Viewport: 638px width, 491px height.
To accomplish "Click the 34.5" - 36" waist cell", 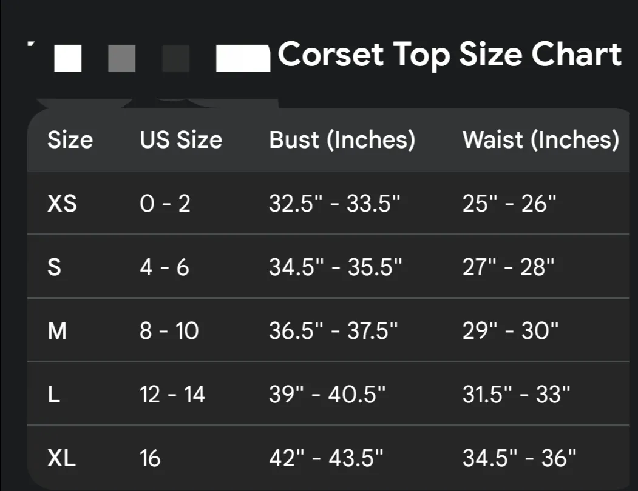I will pos(519,458).
